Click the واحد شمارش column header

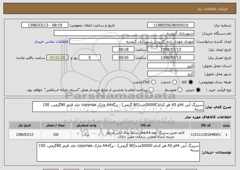[x=86, y=125]
